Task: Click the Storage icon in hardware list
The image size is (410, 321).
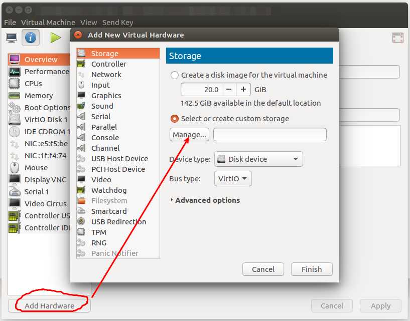Action: tap(81, 53)
